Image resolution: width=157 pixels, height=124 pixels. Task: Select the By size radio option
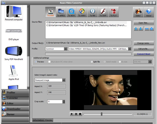120,62
